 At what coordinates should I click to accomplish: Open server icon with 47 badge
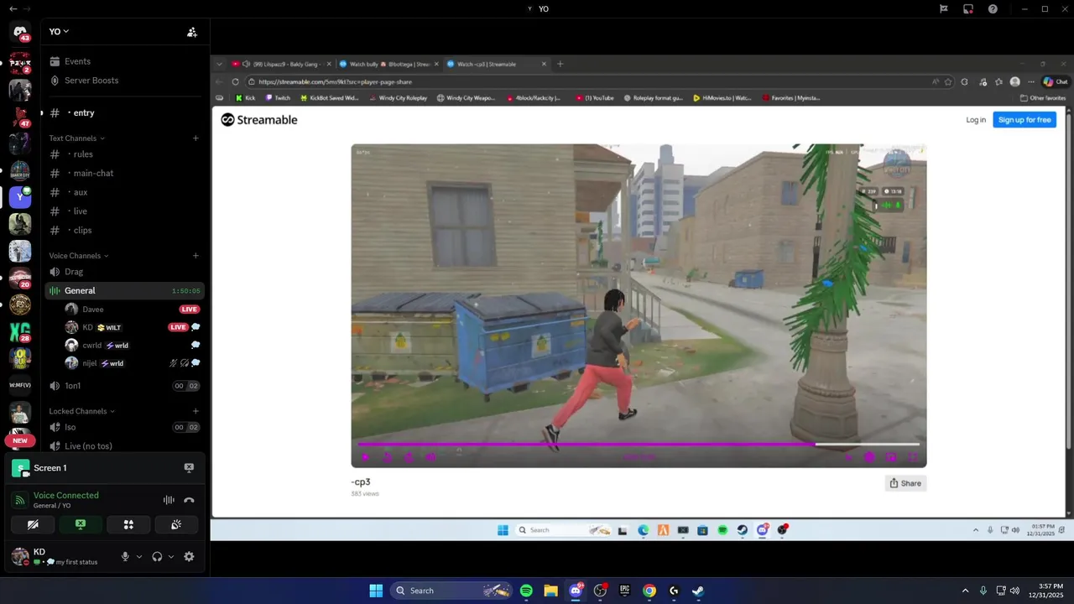point(20,117)
